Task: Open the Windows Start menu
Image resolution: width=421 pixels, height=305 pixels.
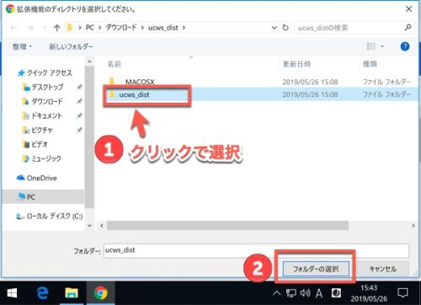Action: [12, 293]
